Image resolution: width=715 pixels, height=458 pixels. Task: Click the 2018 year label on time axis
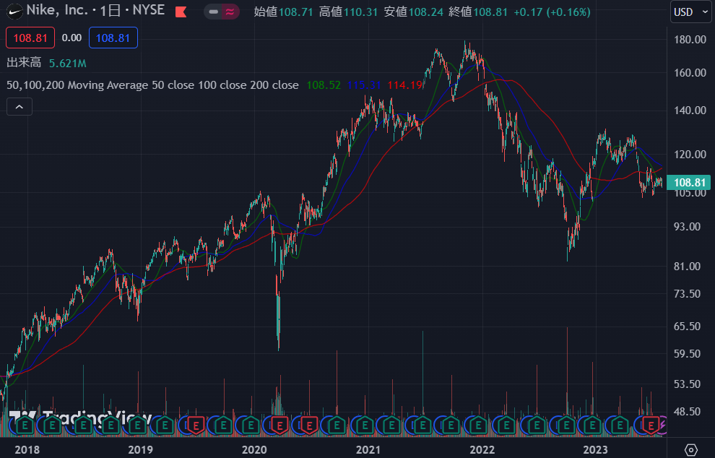click(27, 450)
